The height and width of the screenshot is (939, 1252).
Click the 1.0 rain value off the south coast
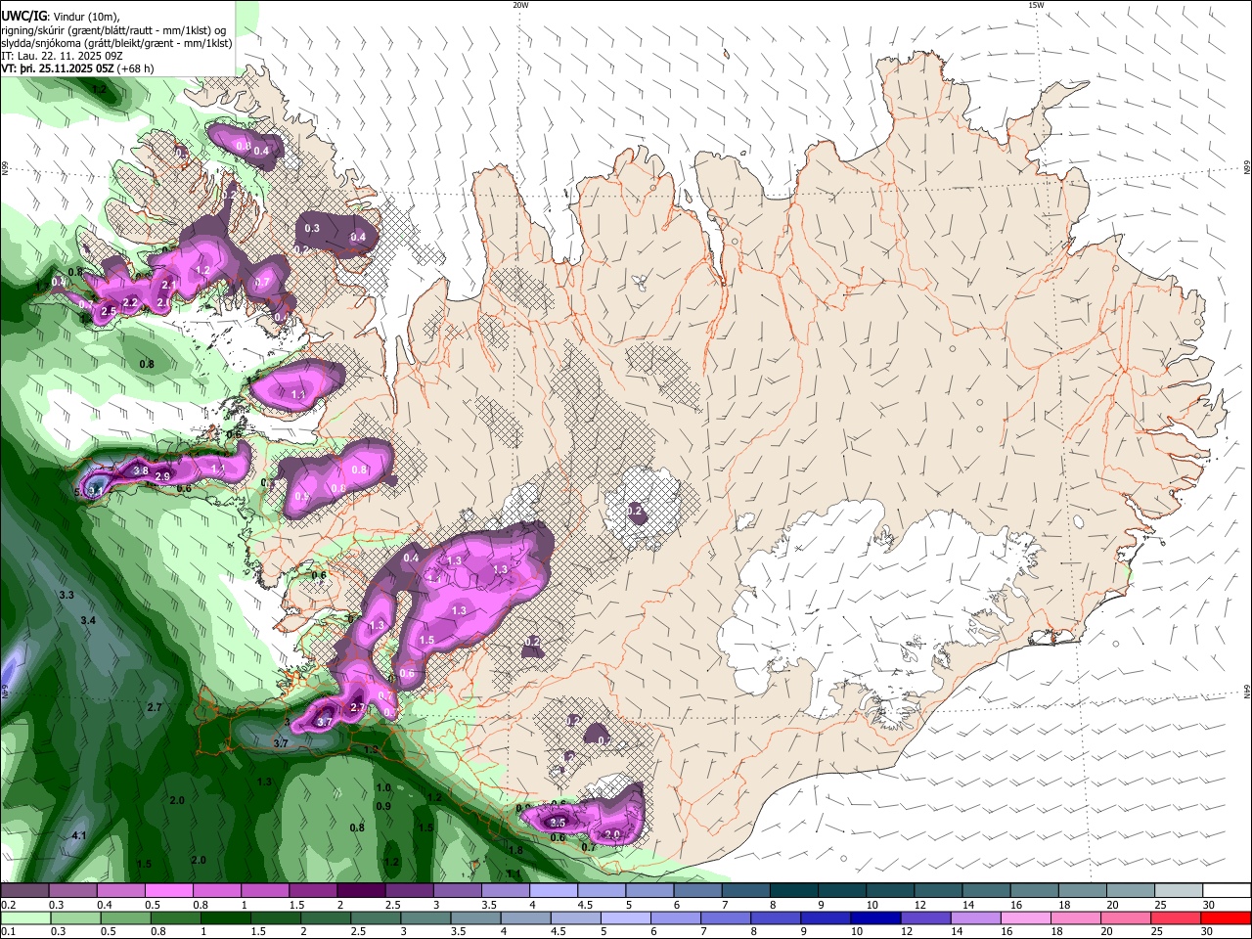(383, 787)
